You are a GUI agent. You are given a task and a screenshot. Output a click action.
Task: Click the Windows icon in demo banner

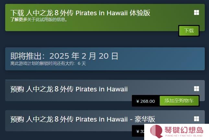point(196,13)
